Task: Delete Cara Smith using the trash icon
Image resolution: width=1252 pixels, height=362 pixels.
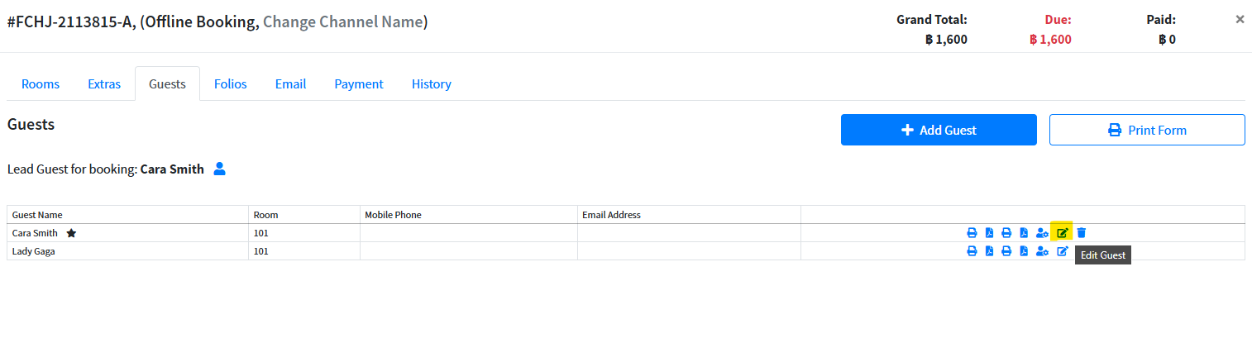Action: pyautogui.click(x=1082, y=233)
